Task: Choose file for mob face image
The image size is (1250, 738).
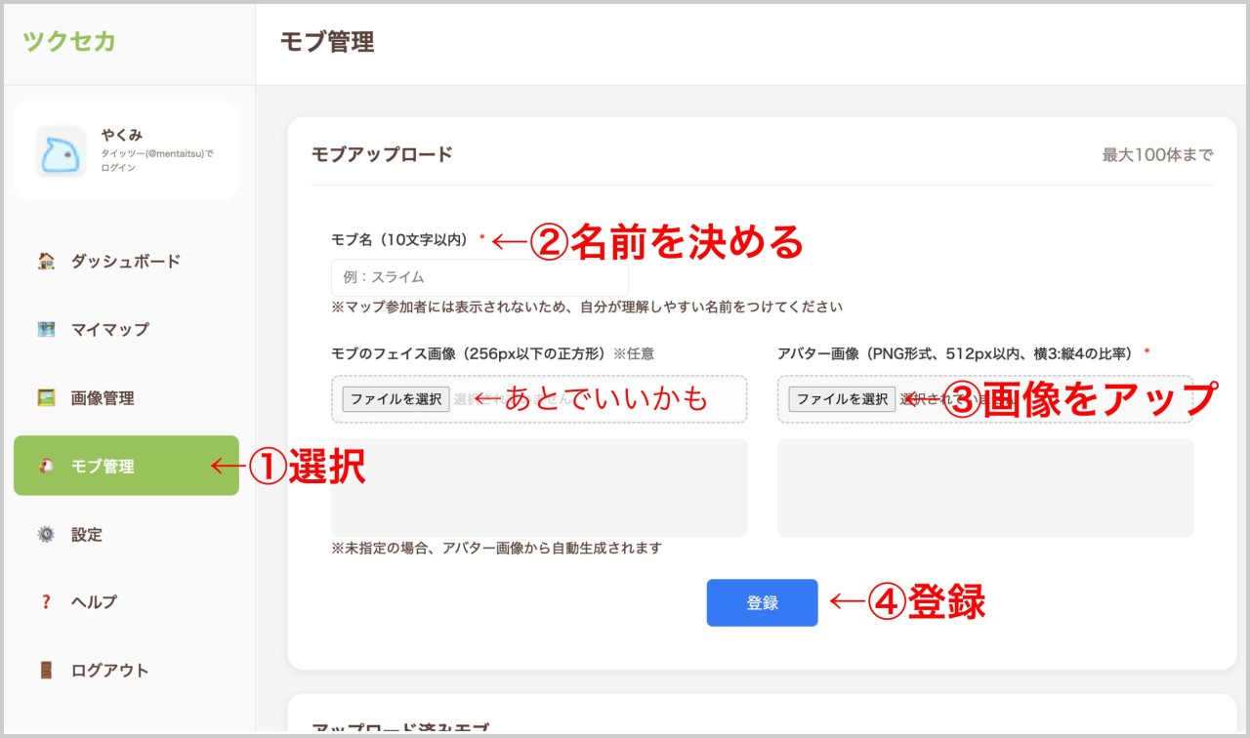Action: tap(396, 398)
